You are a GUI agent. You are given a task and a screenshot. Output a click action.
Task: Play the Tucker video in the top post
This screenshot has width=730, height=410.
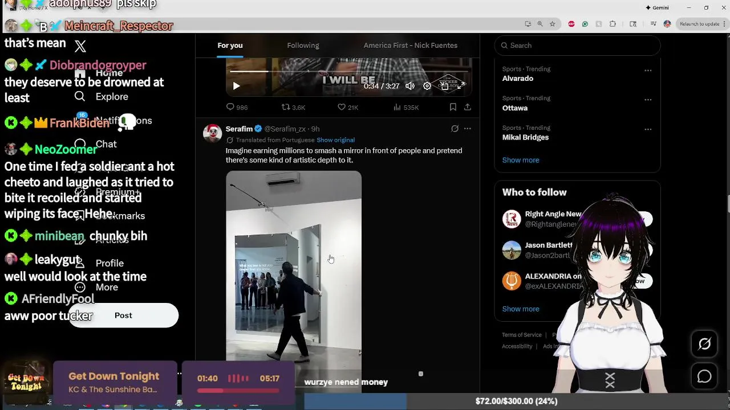pyautogui.click(x=236, y=86)
